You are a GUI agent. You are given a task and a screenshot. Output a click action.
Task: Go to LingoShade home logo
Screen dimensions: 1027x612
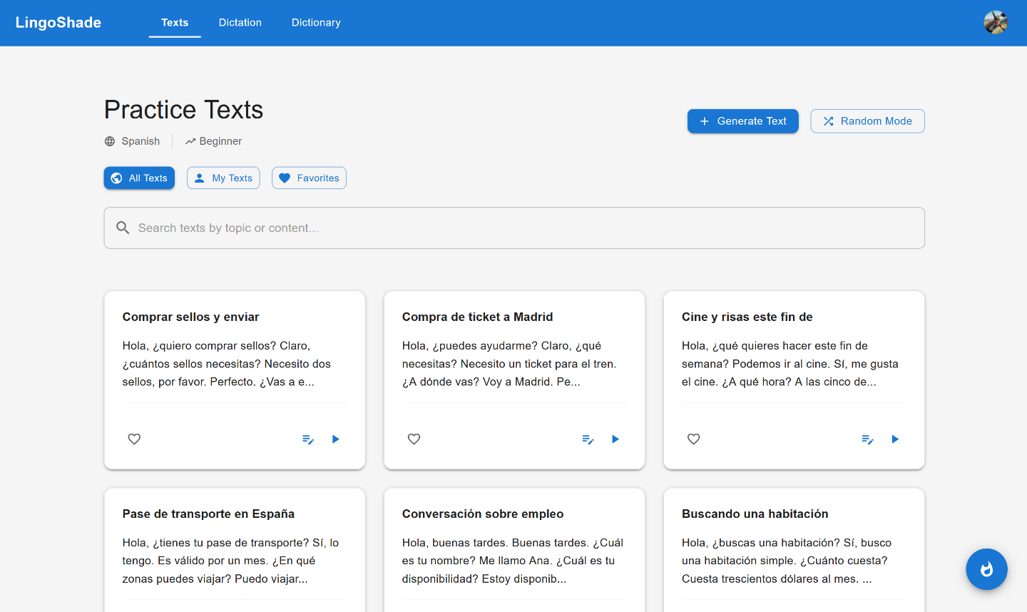[x=58, y=23]
